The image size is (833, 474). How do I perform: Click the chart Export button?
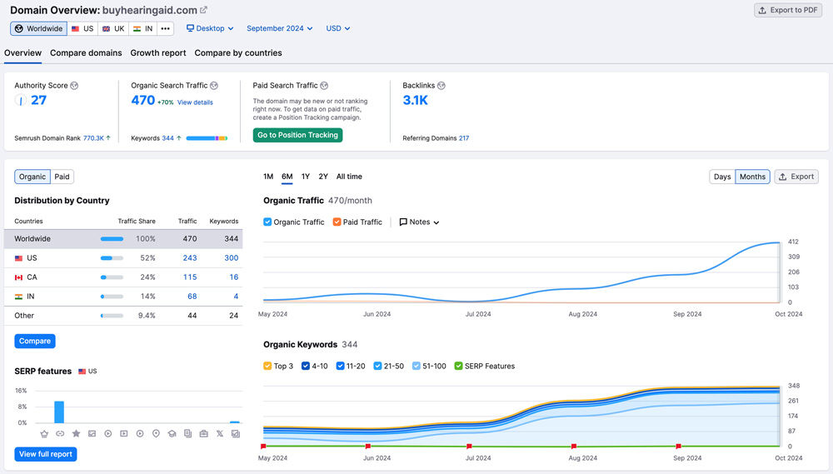pyautogui.click(x=796, y=177)
